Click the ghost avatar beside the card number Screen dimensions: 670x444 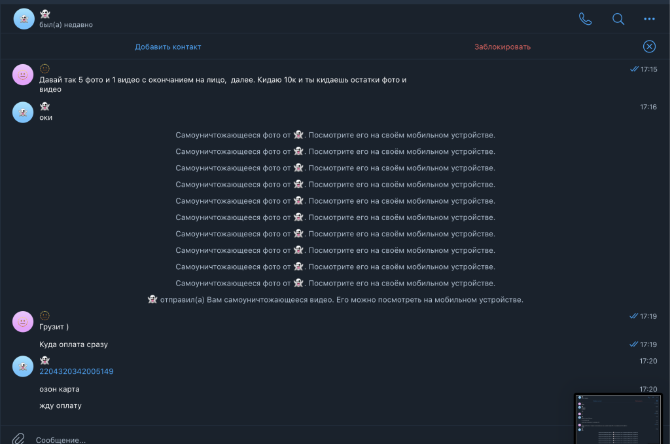coord(23,366)
